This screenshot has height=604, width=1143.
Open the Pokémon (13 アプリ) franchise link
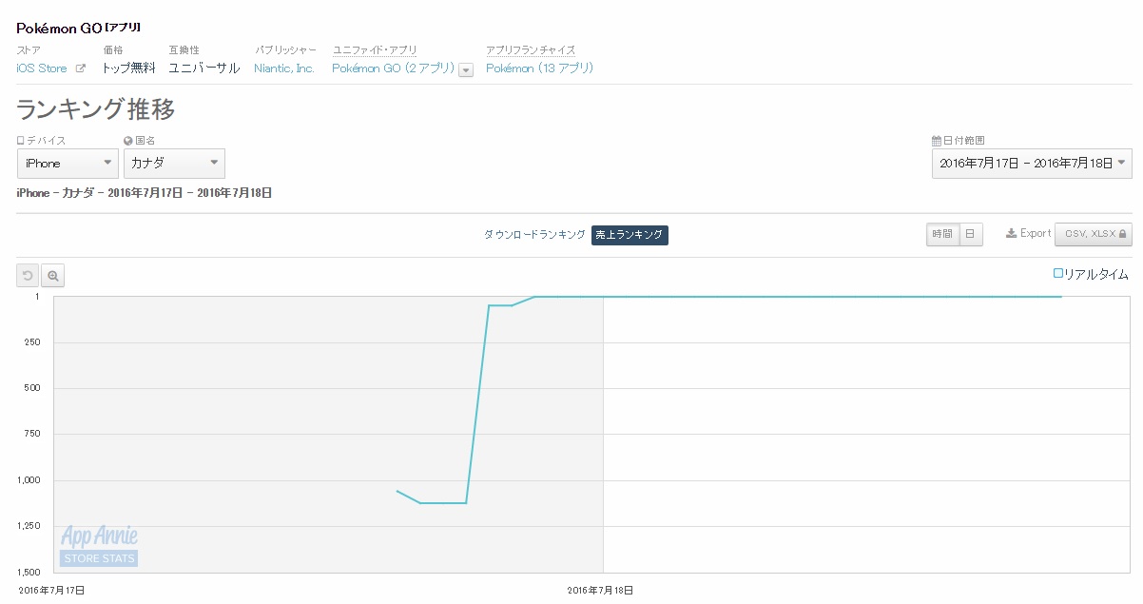pos(539,68)
